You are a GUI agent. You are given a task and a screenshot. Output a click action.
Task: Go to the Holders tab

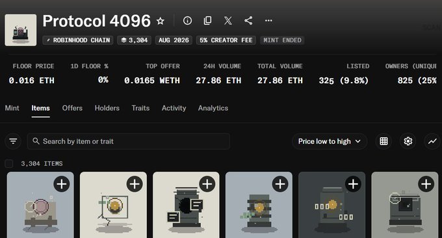(107, 108)
